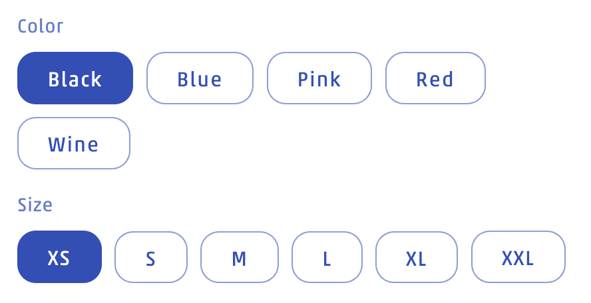Image resolution: width=591 pixels, height=303 pixels.
Task: Pick size XXL
Action: (518, 257)
